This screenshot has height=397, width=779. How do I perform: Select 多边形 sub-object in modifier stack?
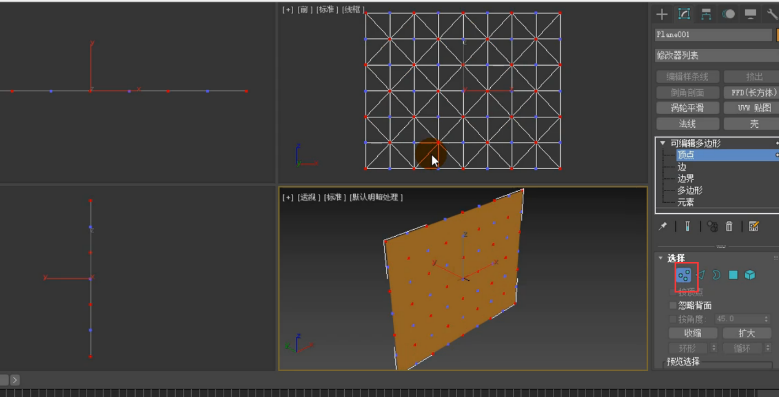coord(689,191)
